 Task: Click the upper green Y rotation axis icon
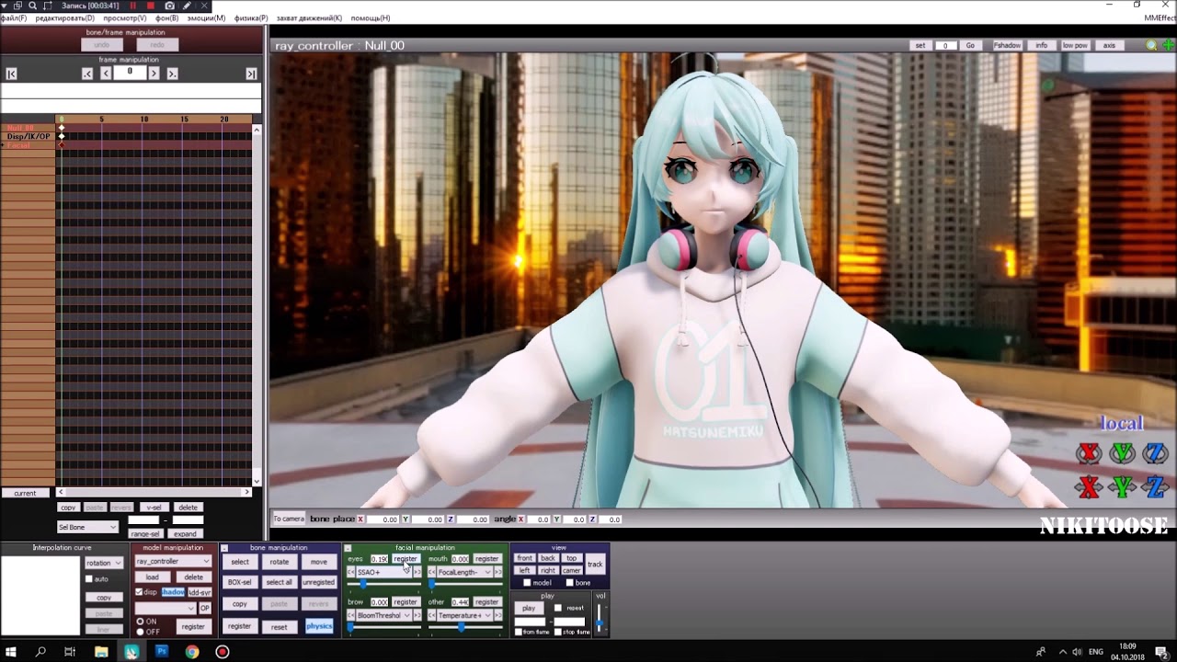(1122, 453)
